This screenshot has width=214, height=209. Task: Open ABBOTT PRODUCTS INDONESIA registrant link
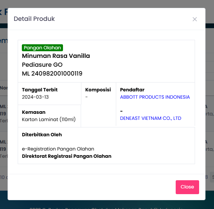[155, 97]
